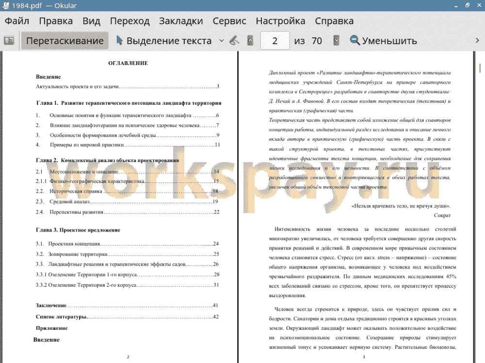The height and width of the screenshot is (363, 485).
Task: Click the "Приложение" contents line
Action: click(x=52, y=328)
